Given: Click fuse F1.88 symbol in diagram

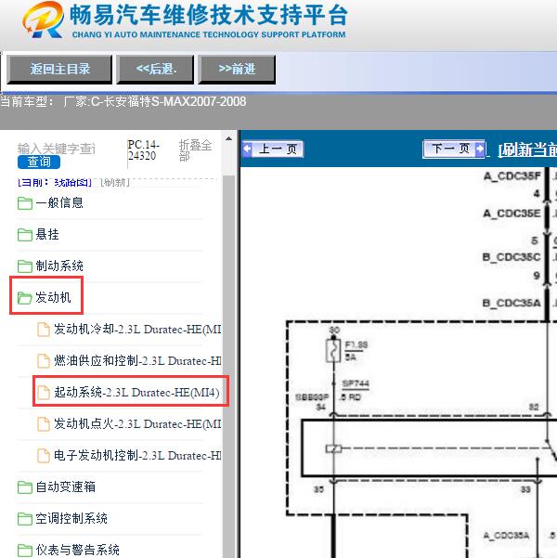Looking at the screenshot, I should point(333,351).
